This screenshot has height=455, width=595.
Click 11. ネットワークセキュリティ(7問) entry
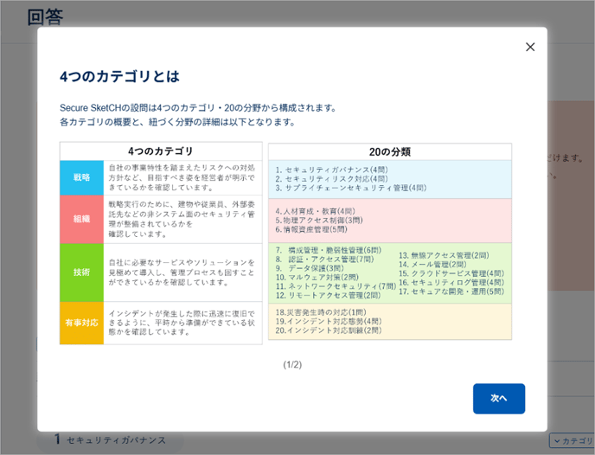click(x=336, y=286)
